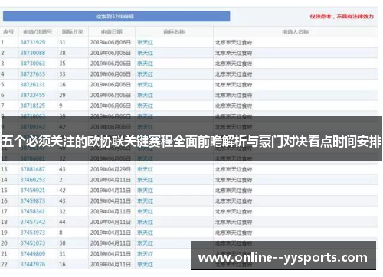Open 京天红 trademark link in row 38730088
The width and height of the screenshot is (383, 277).
(145, 53)
